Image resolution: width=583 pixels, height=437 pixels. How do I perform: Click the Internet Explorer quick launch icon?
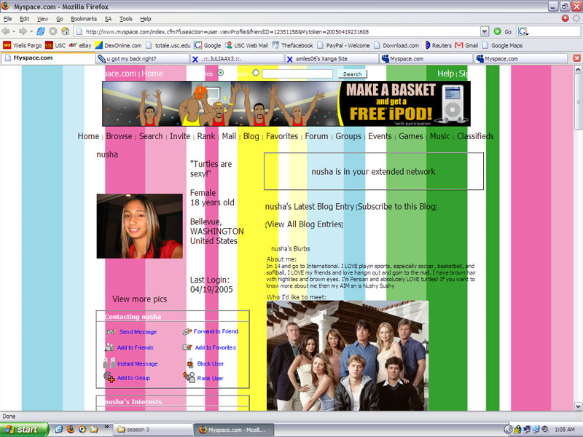(x=59, y=429)
